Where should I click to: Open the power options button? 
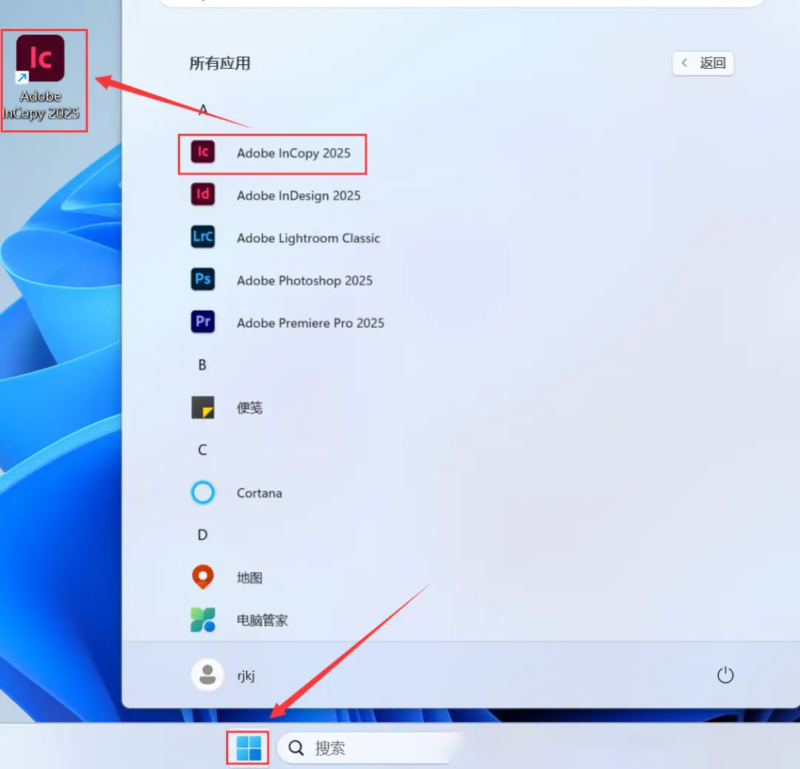pyautogui.click(x=724, y=675)
